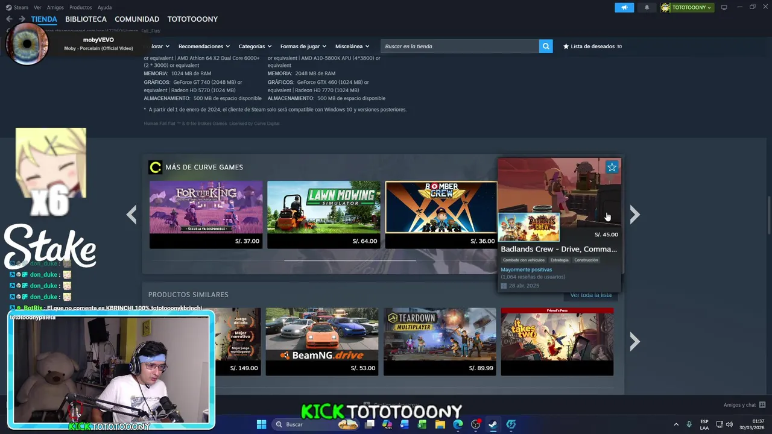Expand the Formas de jugar dropdown

pyautogui.click(x=303, y=46)
